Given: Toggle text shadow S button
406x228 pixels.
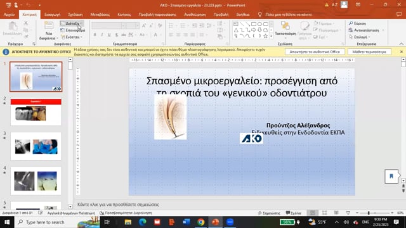Looking at the screenshot, I should coord(116,35).
